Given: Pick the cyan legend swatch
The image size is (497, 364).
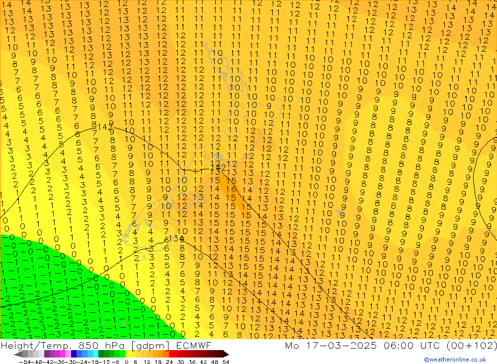Looking at the screenshot, I should (95, 354).
